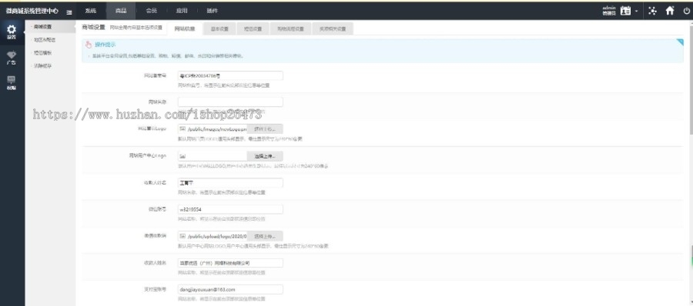Click image preview icon in /public/upload/logo field
This screenshot has width=693, height=306.
182,236
